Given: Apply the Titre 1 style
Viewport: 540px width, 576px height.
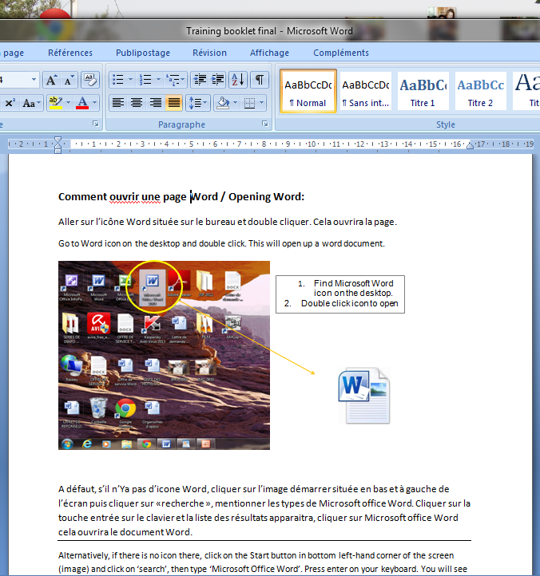Looking at the screenshot, I should [423, 91].
